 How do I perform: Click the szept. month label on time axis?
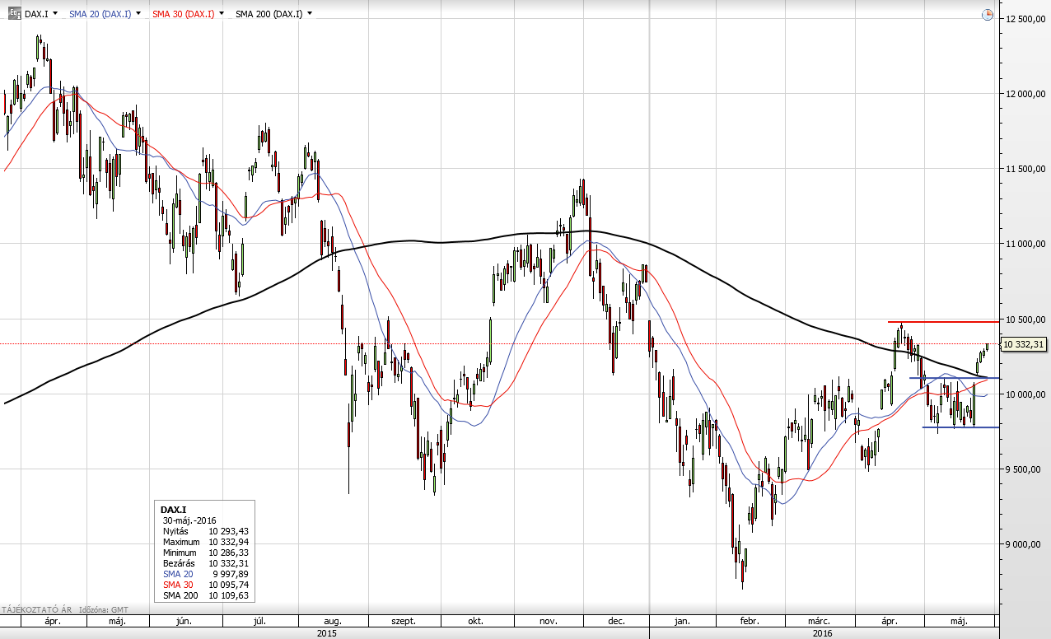(403, 622)
